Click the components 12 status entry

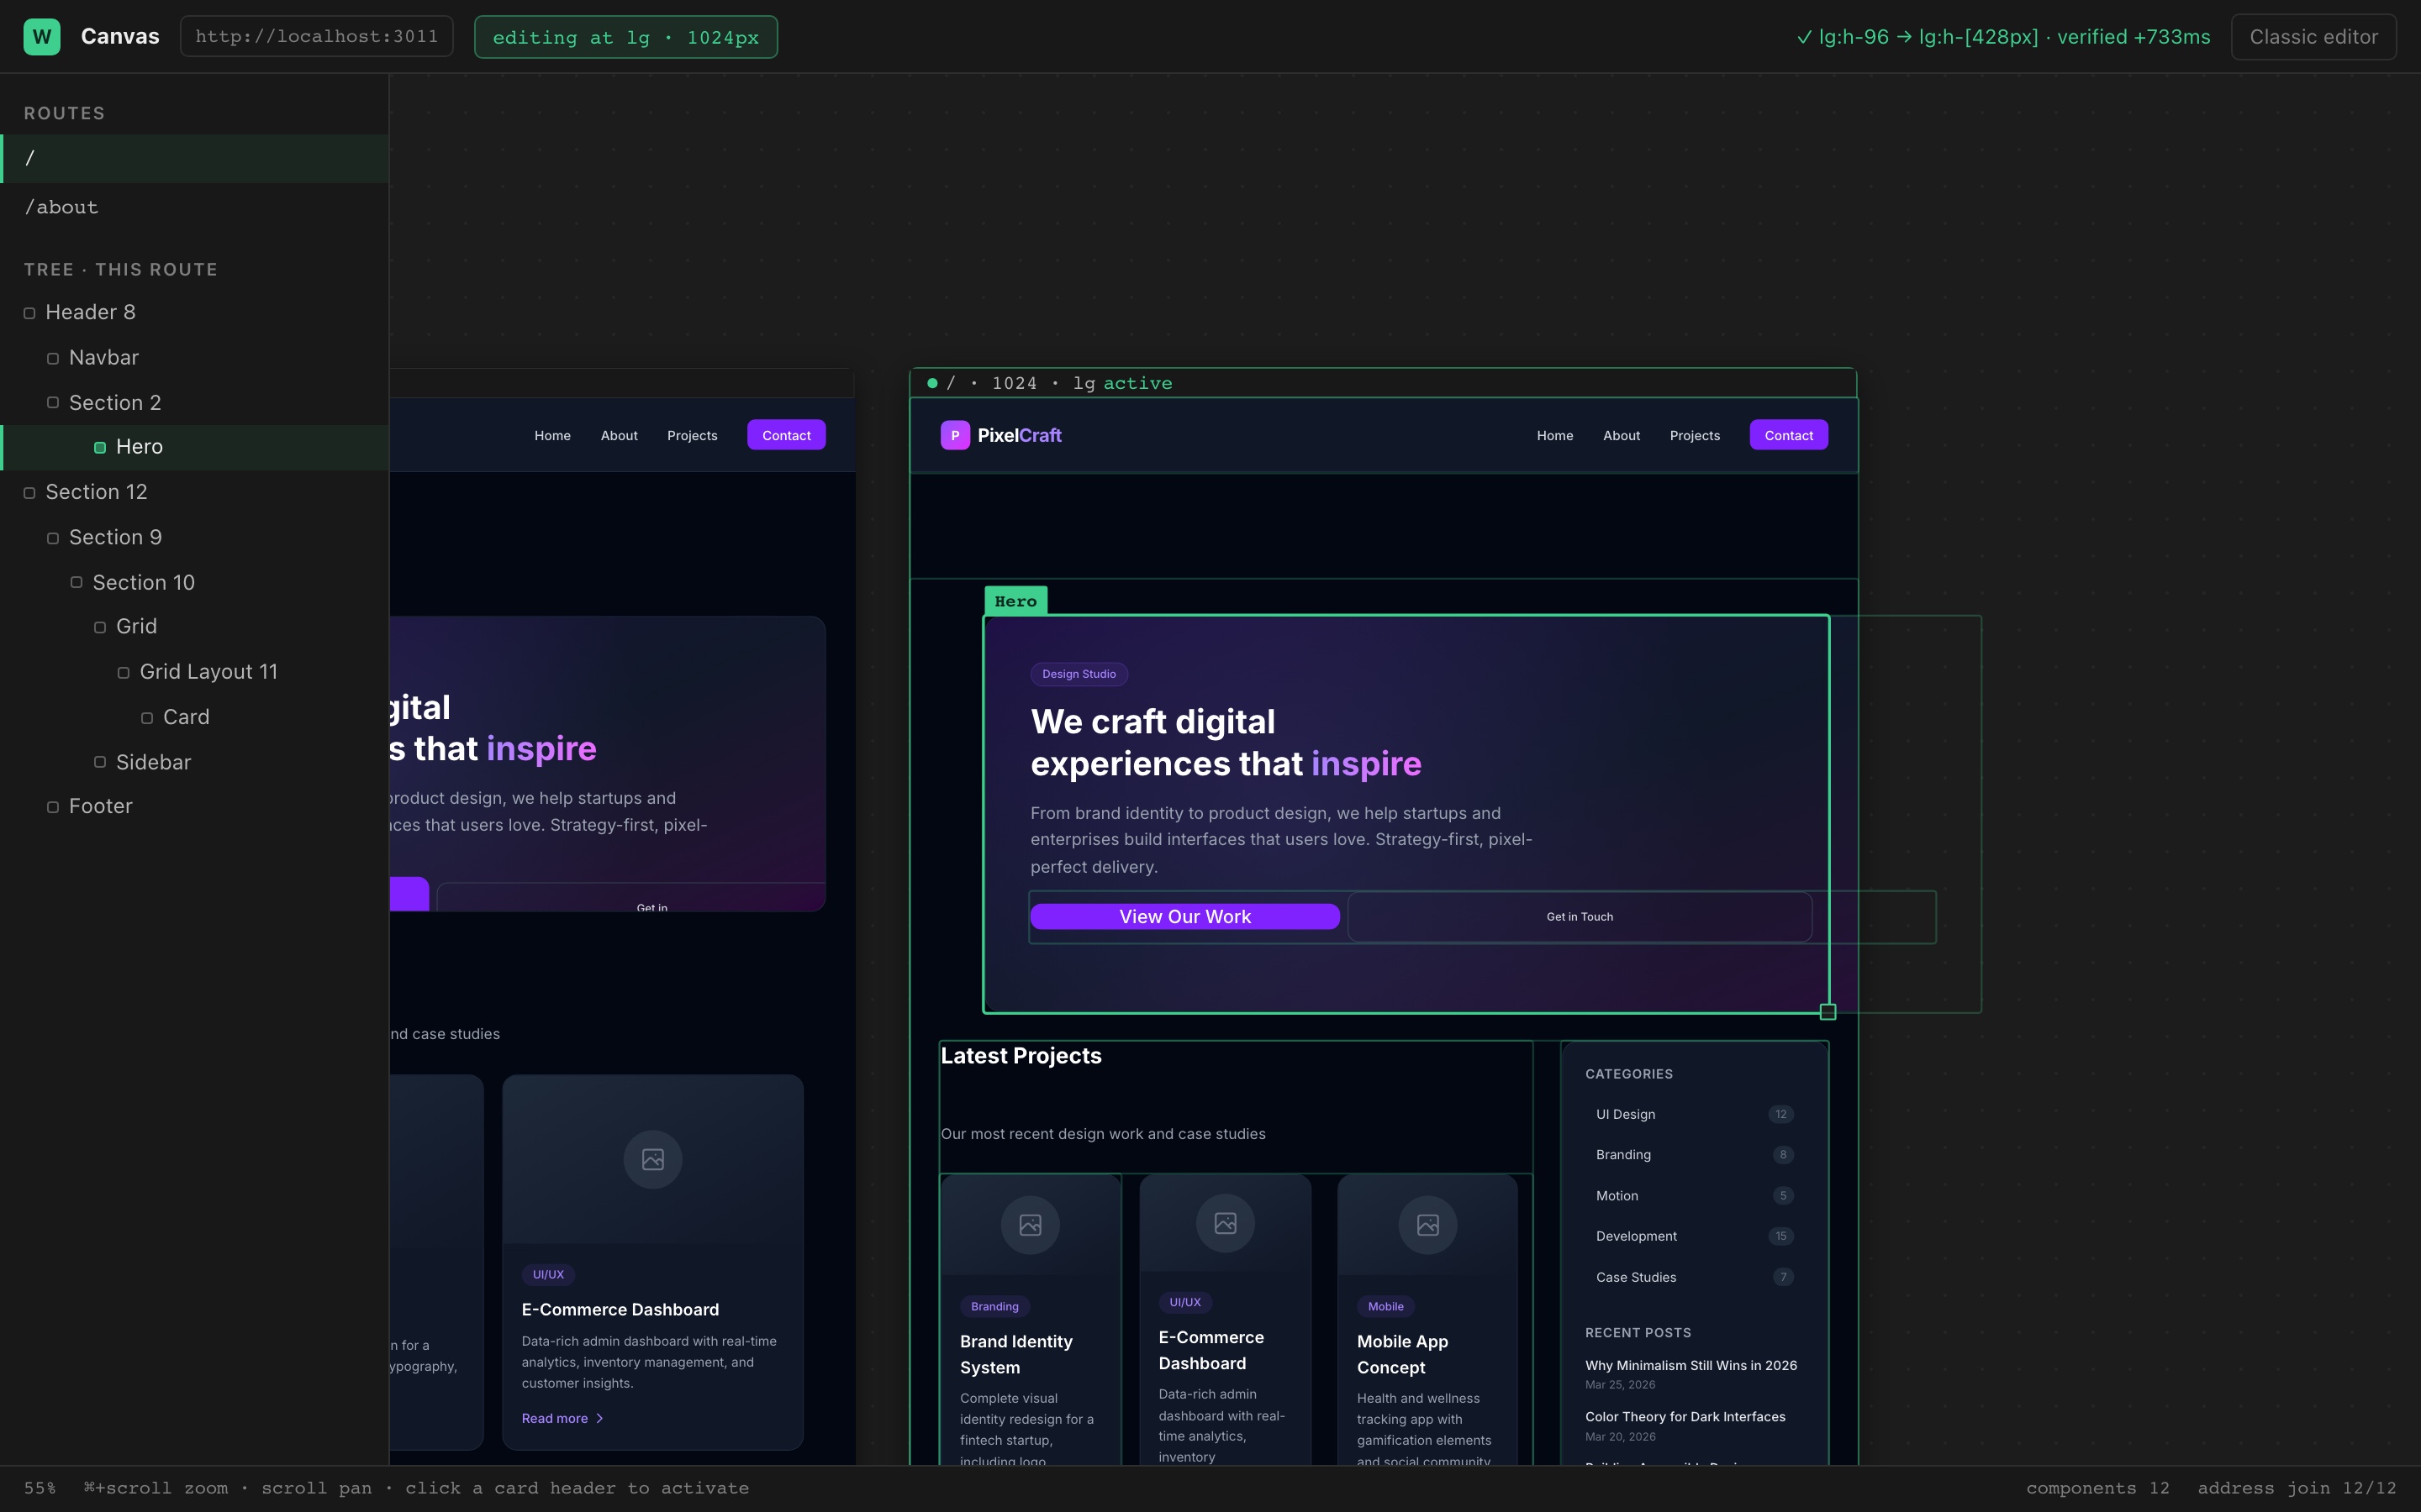2098,1488
